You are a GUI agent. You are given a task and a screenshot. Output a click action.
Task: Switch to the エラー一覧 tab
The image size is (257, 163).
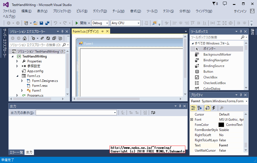16,152
